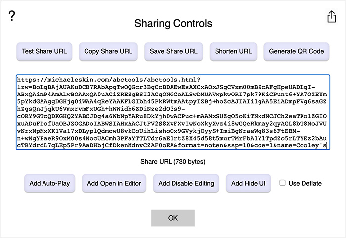
Task: Click the Add Auto-Play button
Action: coord(49,183)
